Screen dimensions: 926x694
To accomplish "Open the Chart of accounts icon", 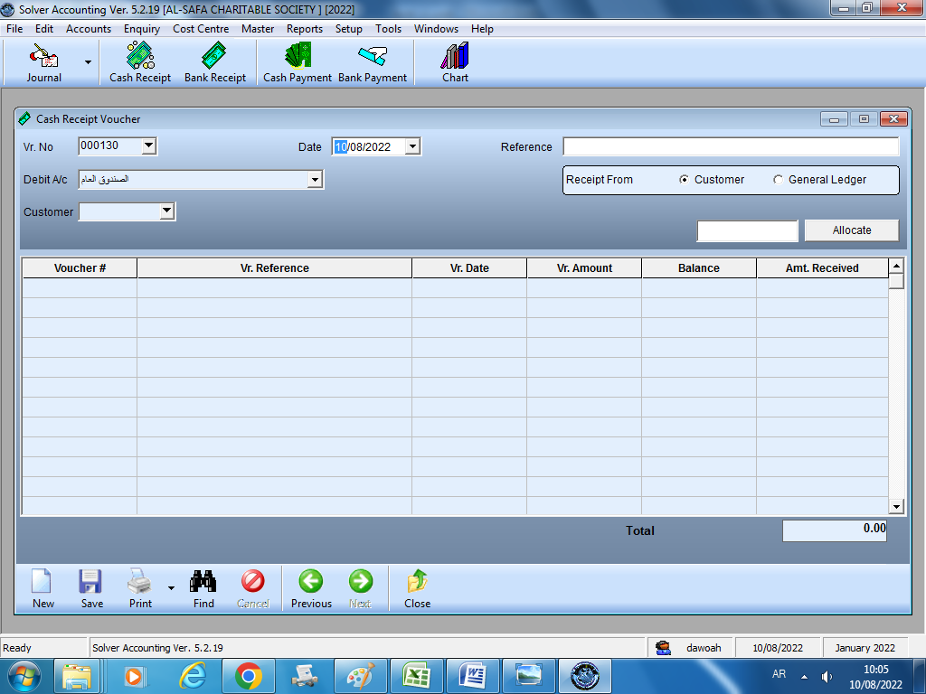I will tap(455, 63).
